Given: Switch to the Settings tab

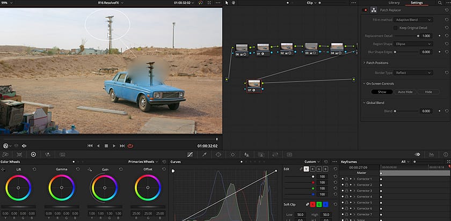Looking at the screenshot, I should tap(417, 3).
